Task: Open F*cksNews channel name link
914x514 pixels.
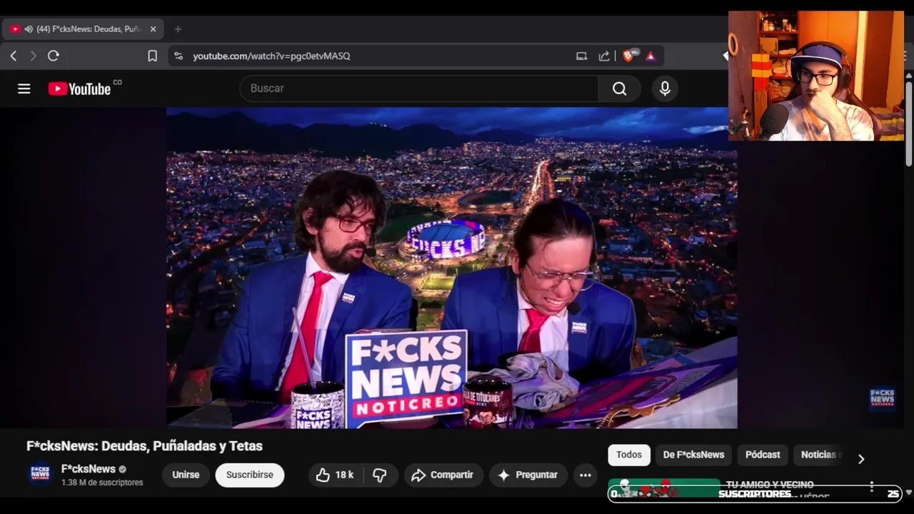Action: [89, 469]
